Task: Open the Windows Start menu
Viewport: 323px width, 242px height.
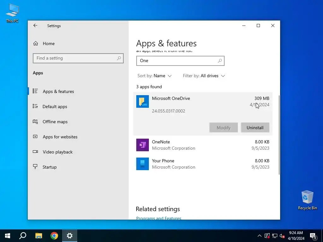Action: point(8,236)
